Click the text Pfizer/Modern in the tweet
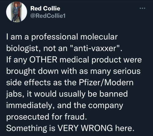This screenshot has width=153, height=136. [106, 83]
